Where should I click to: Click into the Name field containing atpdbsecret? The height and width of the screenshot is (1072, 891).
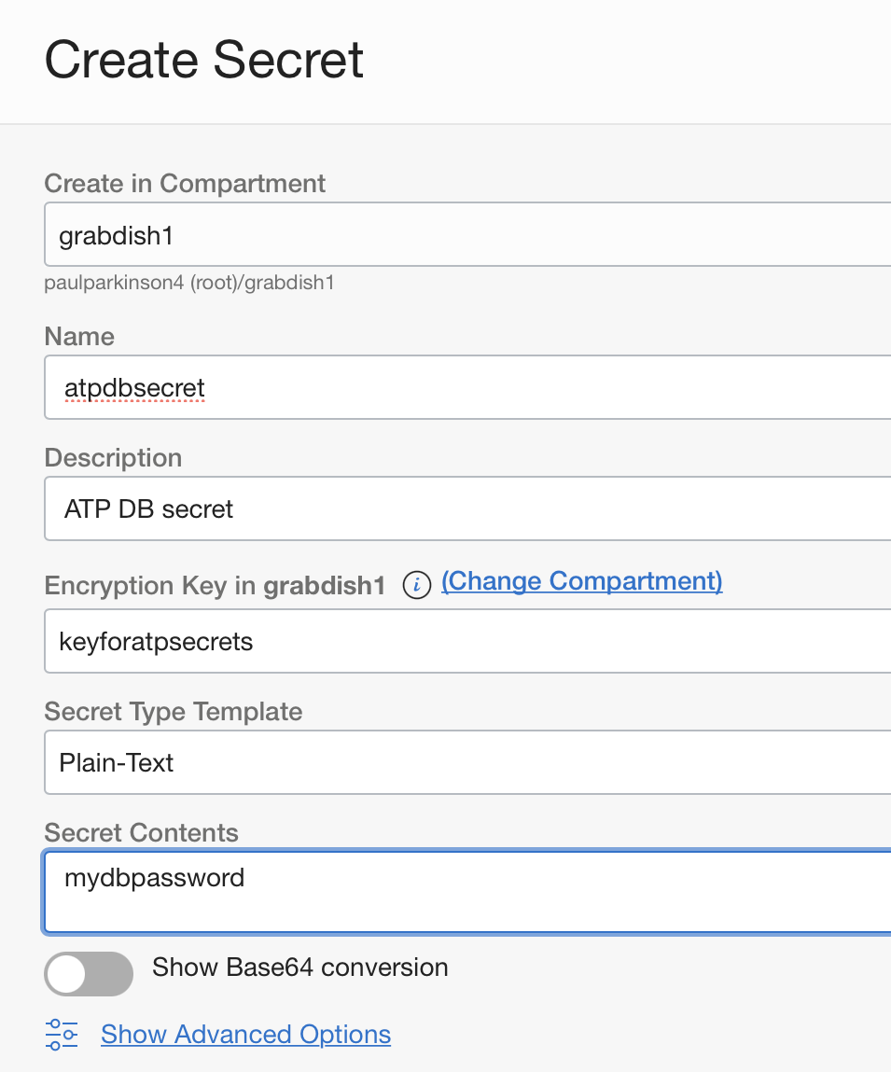[466, 387]
